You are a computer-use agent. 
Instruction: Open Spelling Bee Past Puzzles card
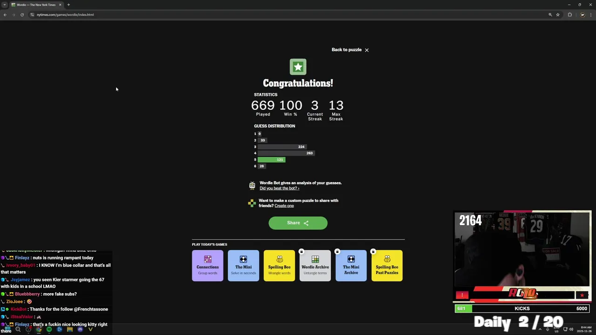[x=387, y=266]
